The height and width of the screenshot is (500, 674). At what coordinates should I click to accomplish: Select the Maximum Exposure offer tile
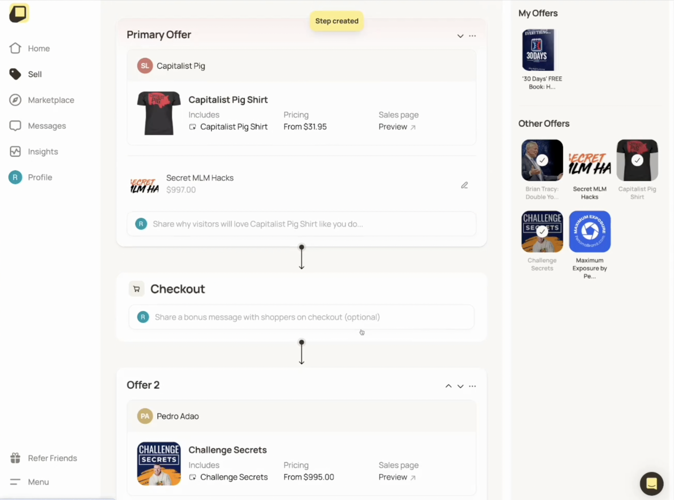point(590,231)
